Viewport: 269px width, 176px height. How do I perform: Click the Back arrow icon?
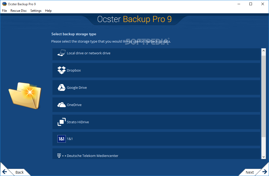[x=4, y=172]
